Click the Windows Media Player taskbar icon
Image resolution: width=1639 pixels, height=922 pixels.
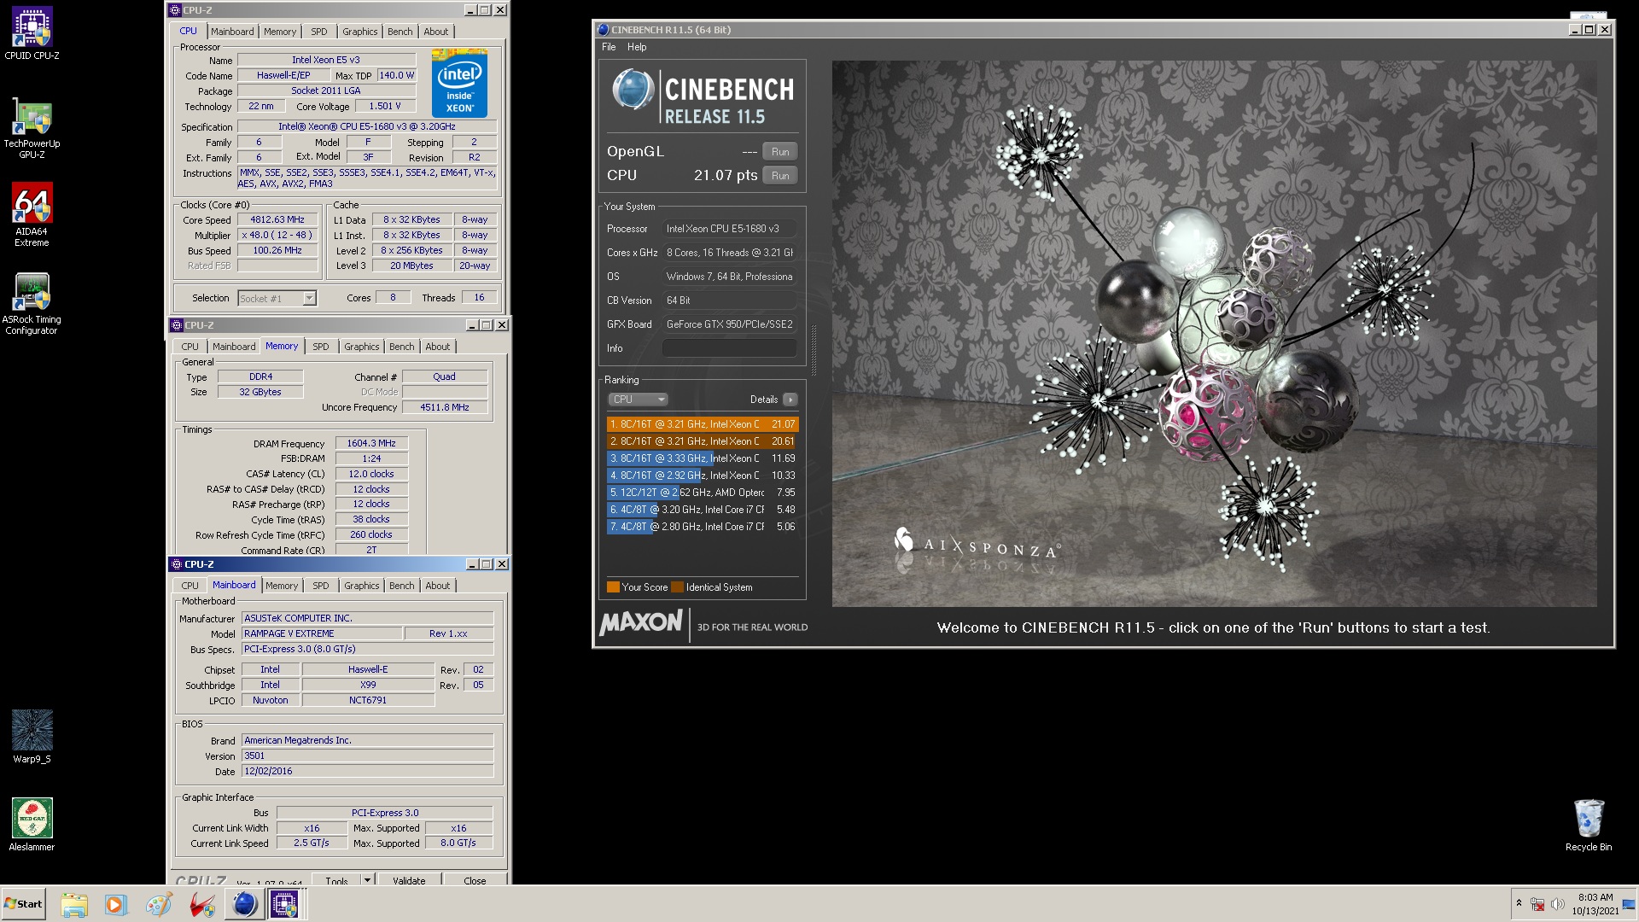(115, 904)
